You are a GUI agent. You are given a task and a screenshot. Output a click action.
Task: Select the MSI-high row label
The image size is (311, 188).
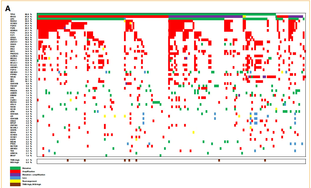click(x=15, y=162)
